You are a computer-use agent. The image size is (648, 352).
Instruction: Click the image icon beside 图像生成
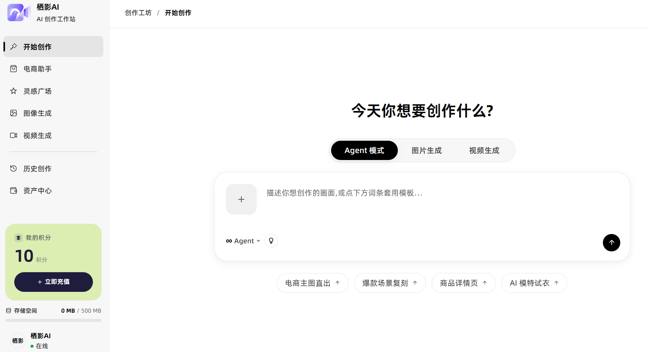pos(13,113)
